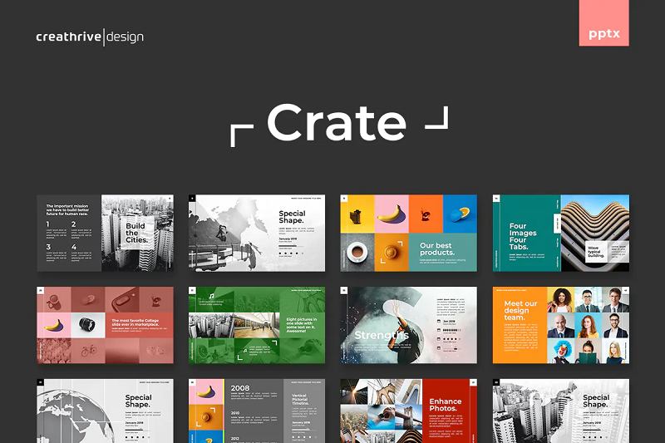Click the banana tile in products slide
The height and width of the screenshot is (443, 665).
pos(391,214)
